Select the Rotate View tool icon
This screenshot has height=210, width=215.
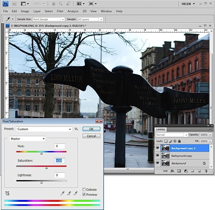pyautogui.click(x=68, y=4)
